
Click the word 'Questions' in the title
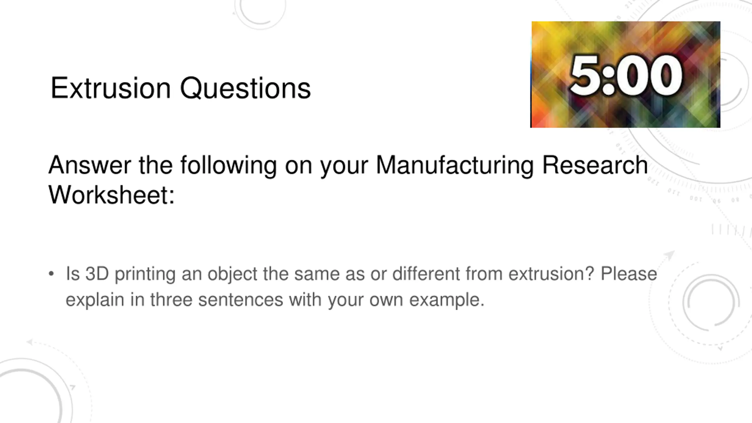pos(245,89)
